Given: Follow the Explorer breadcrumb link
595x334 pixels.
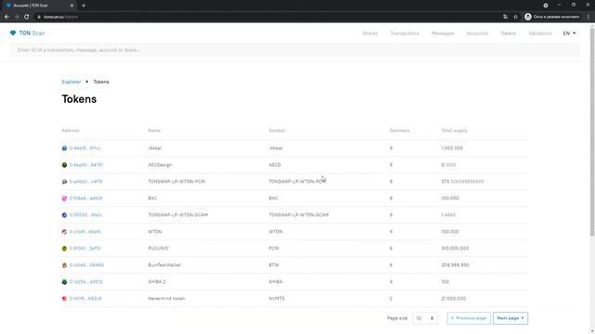Looking at the screenshot, I should click(72, 82).
